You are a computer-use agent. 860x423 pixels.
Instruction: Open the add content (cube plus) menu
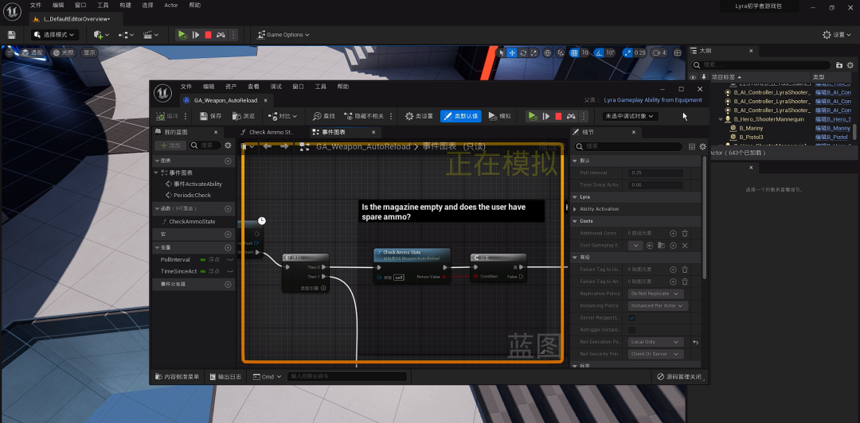tap(101, 34)
